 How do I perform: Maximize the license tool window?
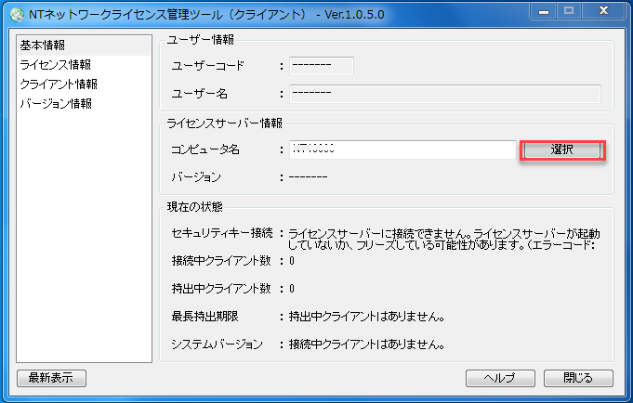[x=569, y=12]
